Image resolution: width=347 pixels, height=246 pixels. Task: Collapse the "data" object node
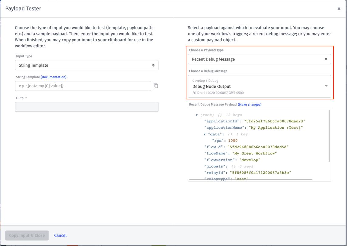[205, 134]
